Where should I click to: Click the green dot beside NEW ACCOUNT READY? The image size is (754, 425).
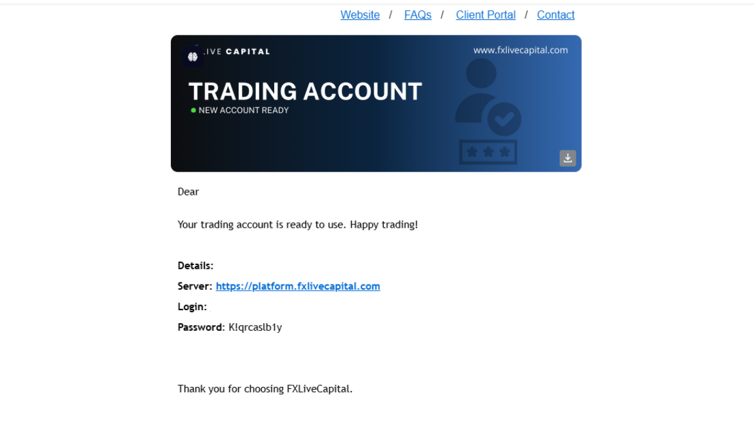click(193, 110)
